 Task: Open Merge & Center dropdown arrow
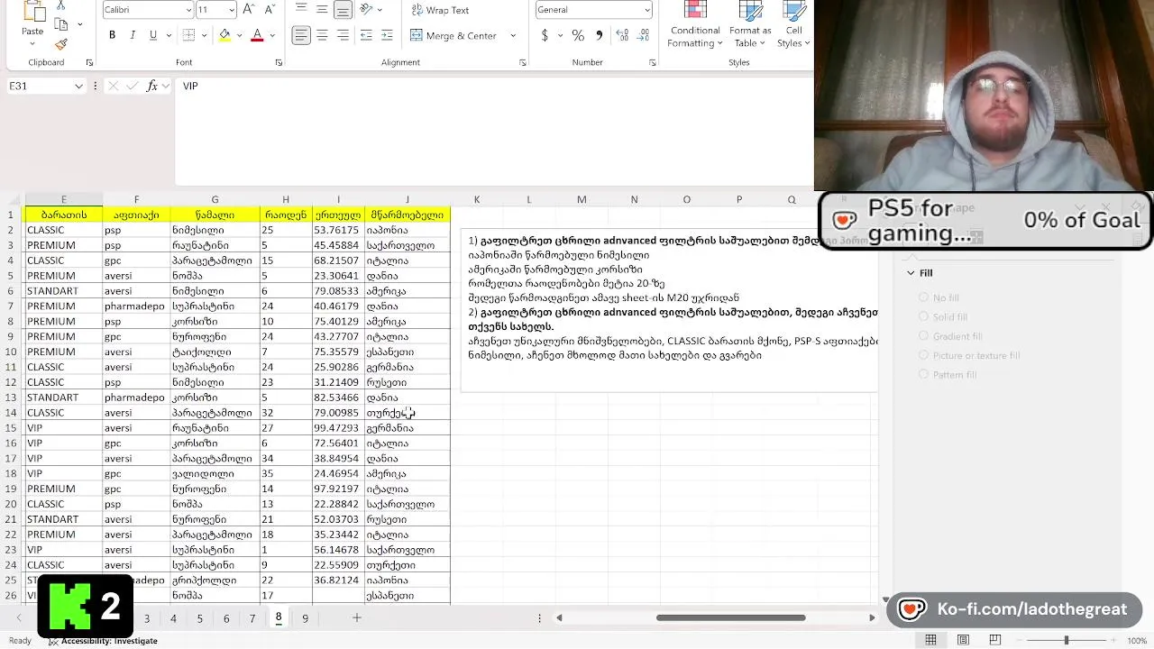coord(513,35)
